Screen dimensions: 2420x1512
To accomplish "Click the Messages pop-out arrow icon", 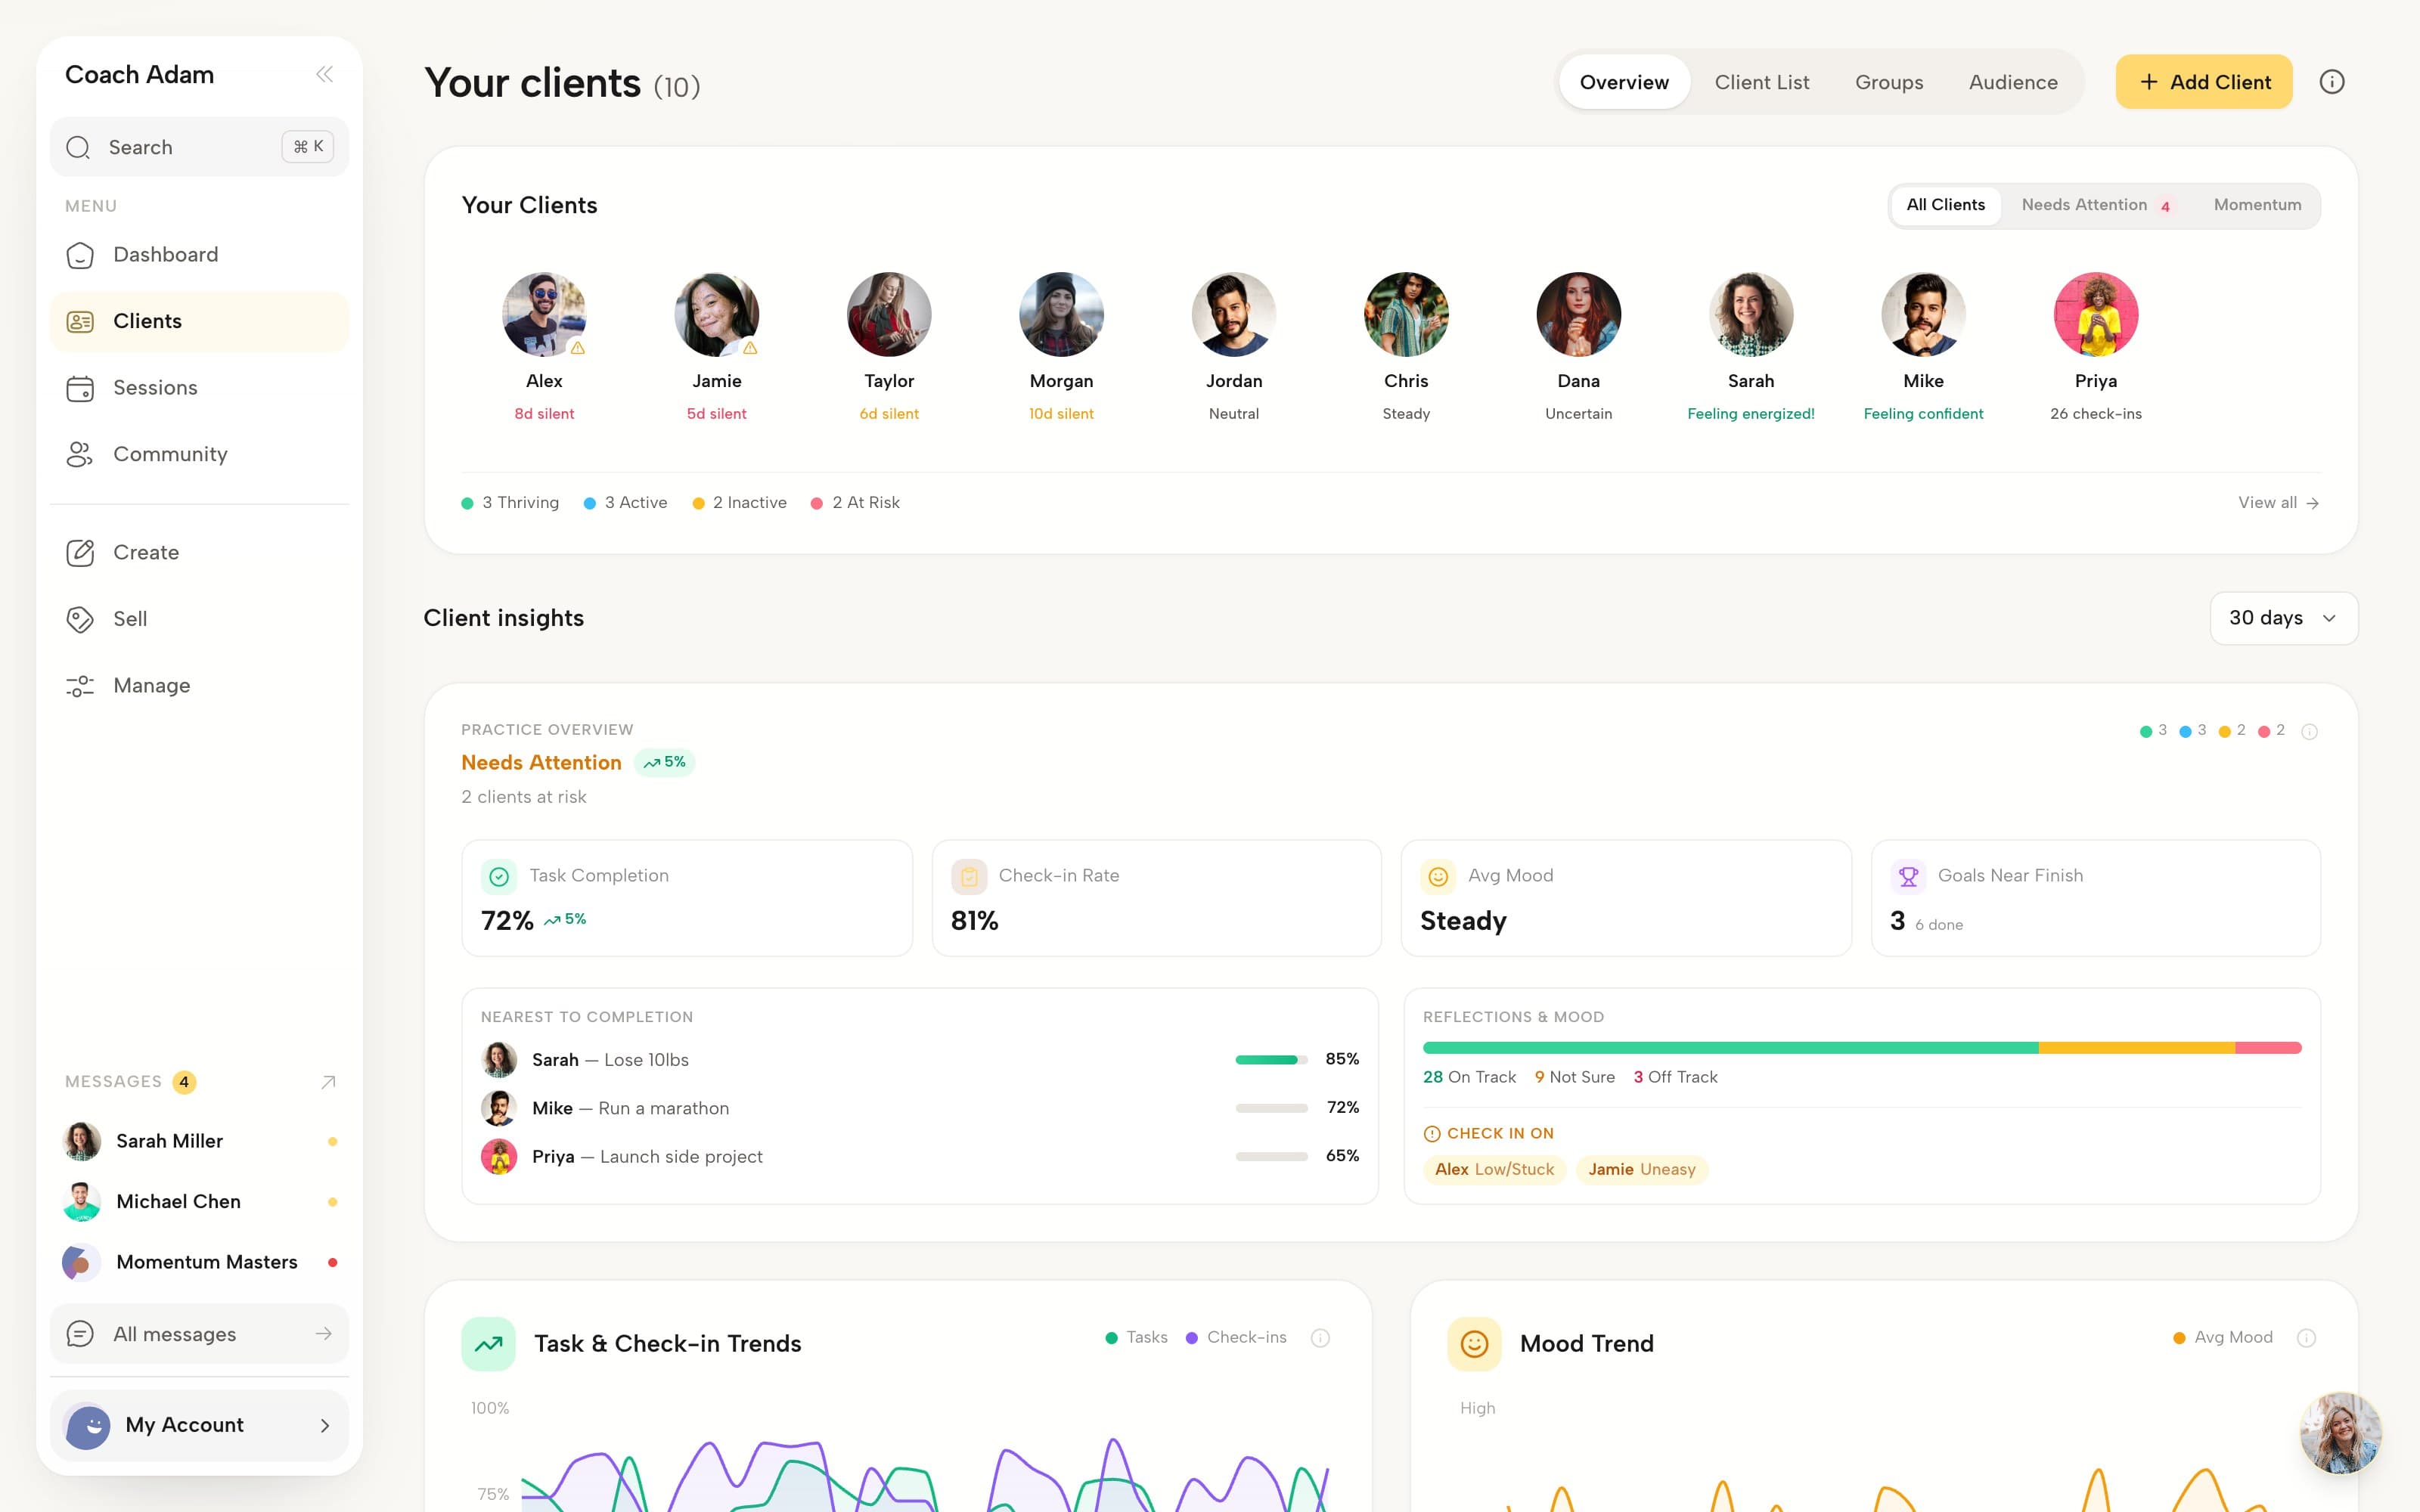I will coord(328,1082).
